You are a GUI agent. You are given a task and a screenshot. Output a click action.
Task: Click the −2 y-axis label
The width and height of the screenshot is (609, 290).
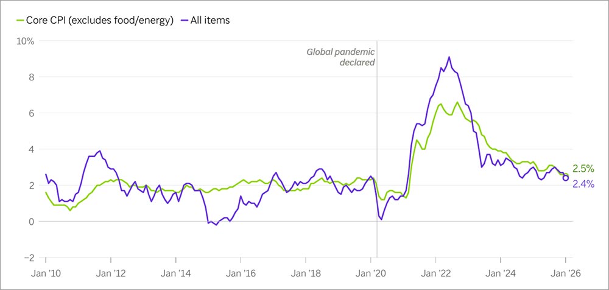(x=28, y=257)
